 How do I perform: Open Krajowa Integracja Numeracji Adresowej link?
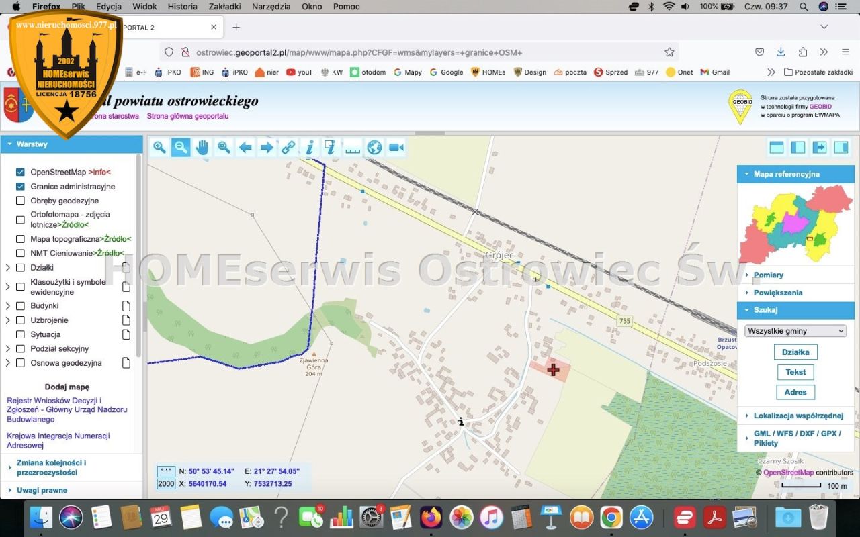click(x=58, y=440)
